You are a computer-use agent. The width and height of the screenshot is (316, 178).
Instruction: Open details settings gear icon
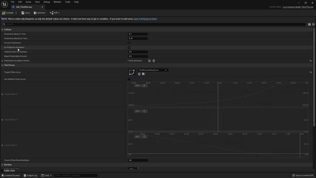click(314, 24)
